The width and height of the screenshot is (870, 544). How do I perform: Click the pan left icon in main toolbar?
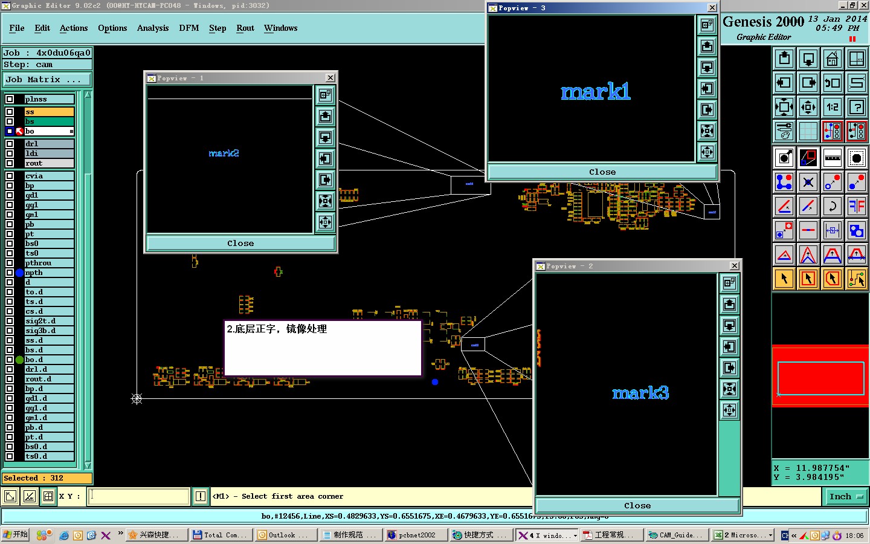pos(784,83)
